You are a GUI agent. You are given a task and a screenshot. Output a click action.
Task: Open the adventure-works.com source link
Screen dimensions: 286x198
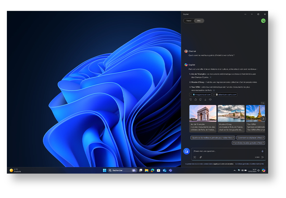point(225,95)
